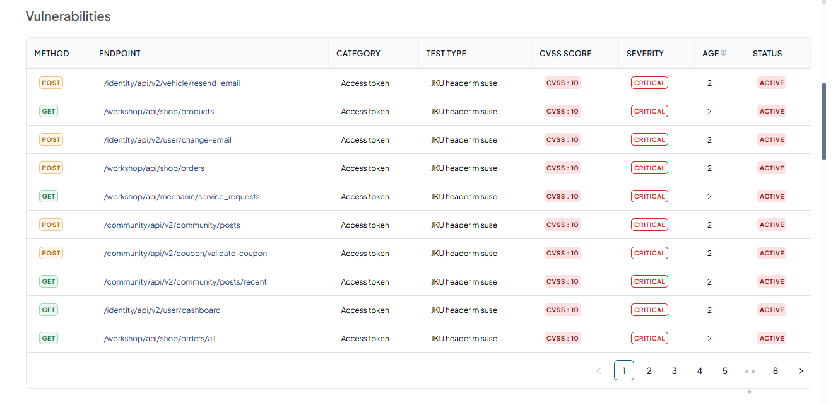Click the pagination ellipsis dots
Image resolution: width=838 pixels, height=405 pixels.
(750, 372)
